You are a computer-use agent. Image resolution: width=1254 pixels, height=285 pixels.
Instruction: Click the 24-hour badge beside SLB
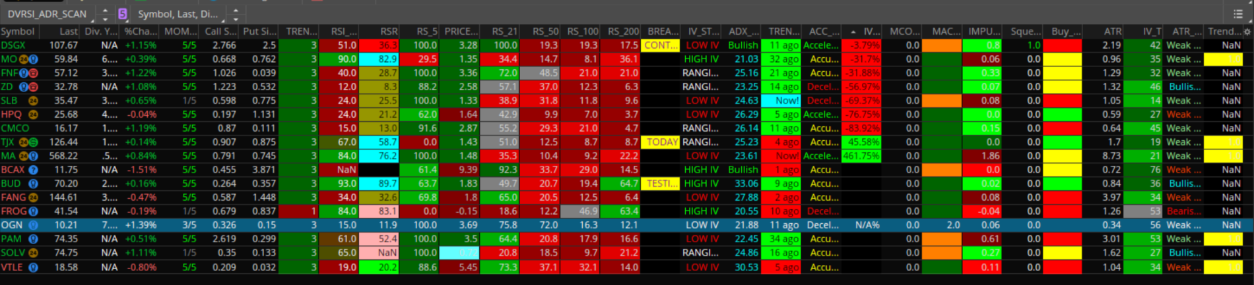pos(33,101)
